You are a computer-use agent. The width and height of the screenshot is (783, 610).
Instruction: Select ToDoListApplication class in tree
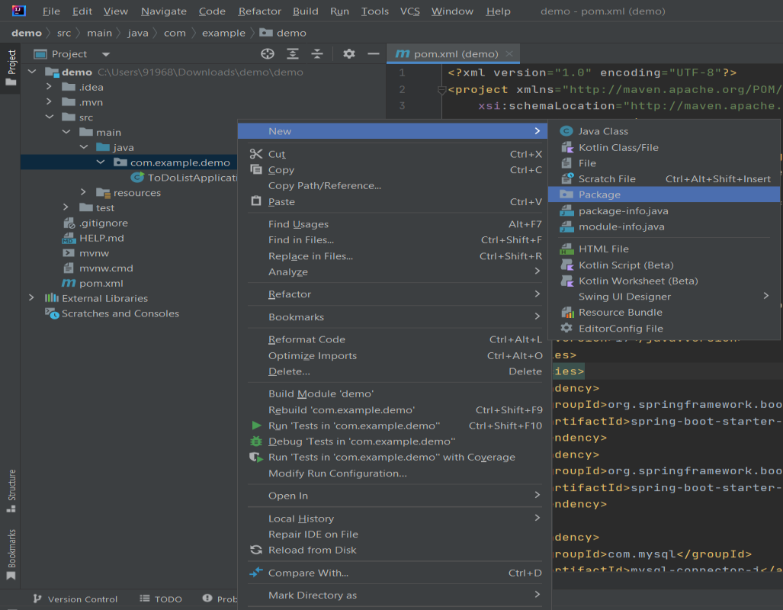tap(184, 178)
